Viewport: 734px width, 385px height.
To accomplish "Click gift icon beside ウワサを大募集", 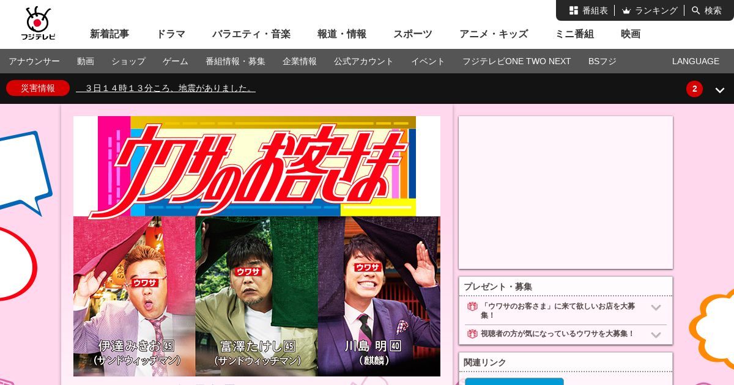I will coord(472,334).
